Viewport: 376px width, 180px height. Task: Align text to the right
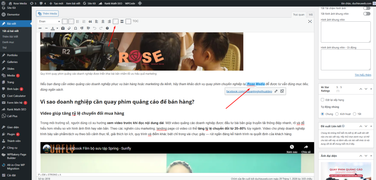click(x=109, y=21)
